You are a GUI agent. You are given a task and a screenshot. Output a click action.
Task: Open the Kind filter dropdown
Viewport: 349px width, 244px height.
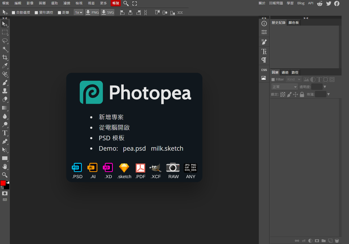pyautogui.click(x=294, y=79)
